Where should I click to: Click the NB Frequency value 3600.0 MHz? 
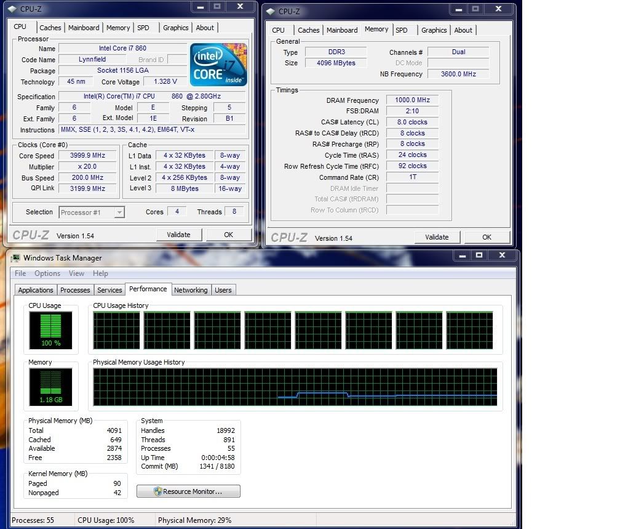pos(459,74)
